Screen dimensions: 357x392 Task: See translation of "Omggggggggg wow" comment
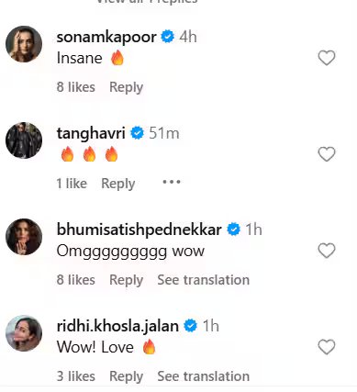204,280
